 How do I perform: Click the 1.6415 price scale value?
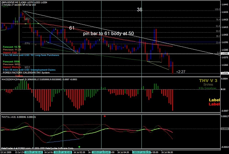tap(225, 27)
